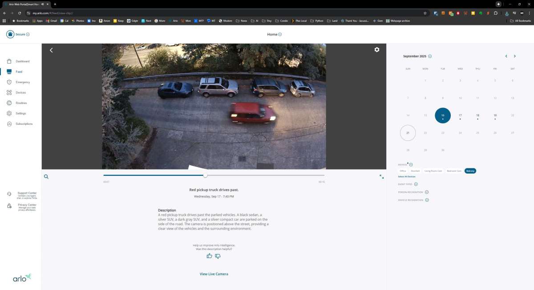Click the video playback progress slider handle
The image size is (534, 290).
[205, 175]
